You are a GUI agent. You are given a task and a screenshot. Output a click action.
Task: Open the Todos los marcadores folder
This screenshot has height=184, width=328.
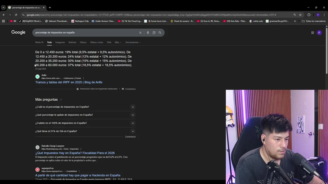click(314, 21)
